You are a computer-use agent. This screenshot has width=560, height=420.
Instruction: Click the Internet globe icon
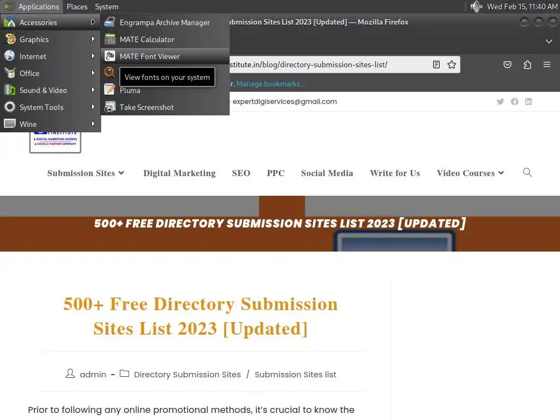tap(10, 56)
